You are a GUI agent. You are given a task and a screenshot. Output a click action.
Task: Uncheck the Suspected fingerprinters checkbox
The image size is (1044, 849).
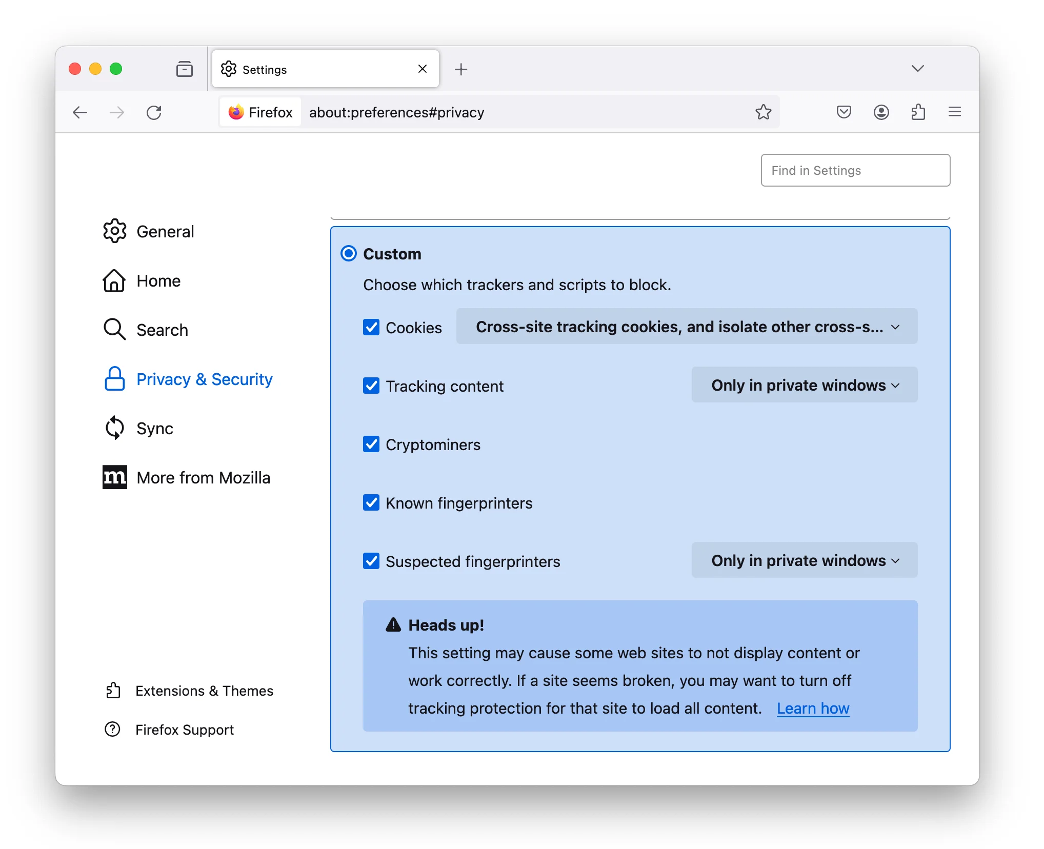371,561
